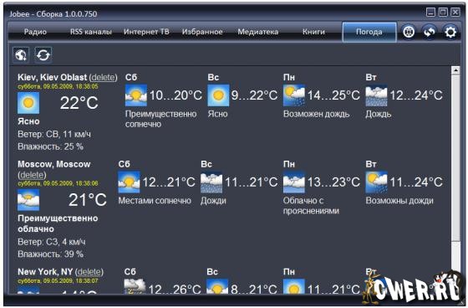Click Kiev Вт rain icon
Screen dimensions: 468x308
[x=376, y=95]
